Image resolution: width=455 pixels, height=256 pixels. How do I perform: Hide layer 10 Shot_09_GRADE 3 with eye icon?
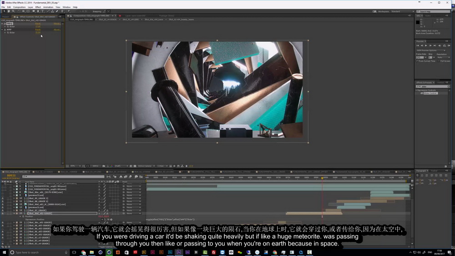[x=3, y=198]
